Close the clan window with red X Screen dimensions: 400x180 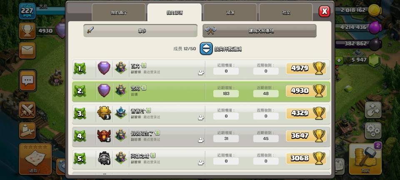coord(325,11)
